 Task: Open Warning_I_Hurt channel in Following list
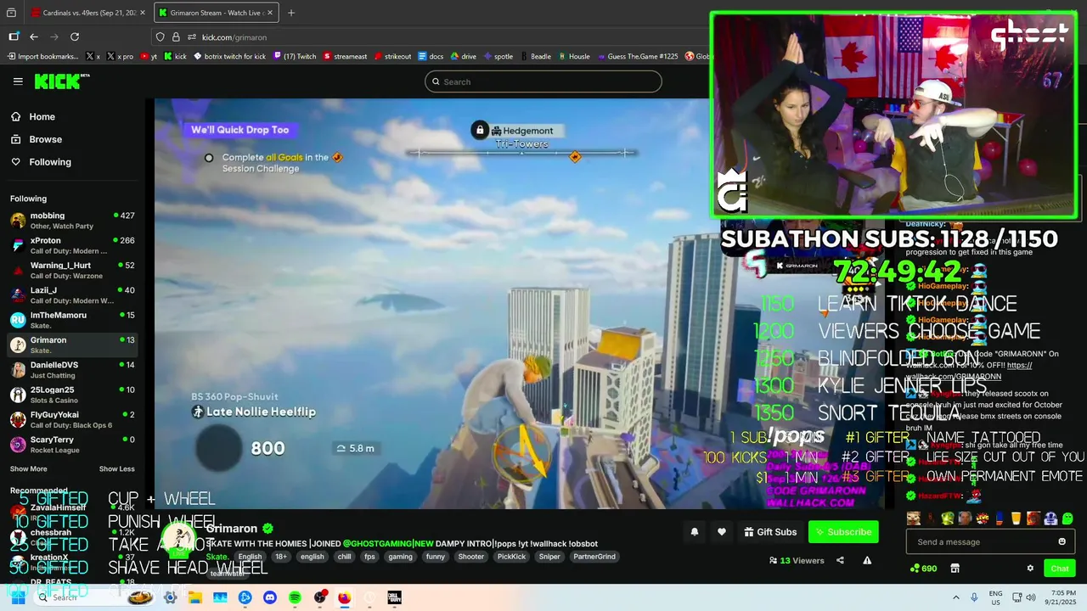click(x=72, y=270)
